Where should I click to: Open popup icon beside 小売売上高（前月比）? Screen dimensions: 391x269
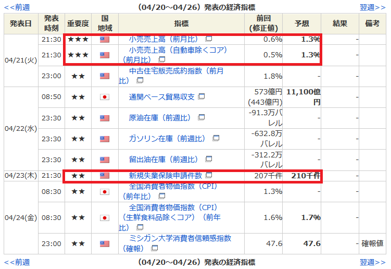click(209, 39)
